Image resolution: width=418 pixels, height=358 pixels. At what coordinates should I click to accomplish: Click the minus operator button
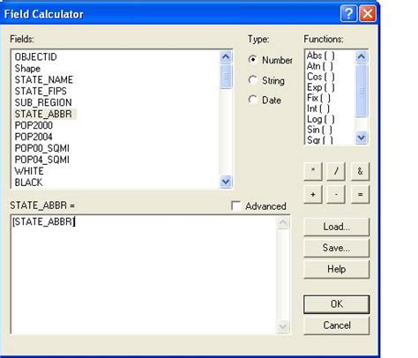pyautogui.click(x=336, y=194)
